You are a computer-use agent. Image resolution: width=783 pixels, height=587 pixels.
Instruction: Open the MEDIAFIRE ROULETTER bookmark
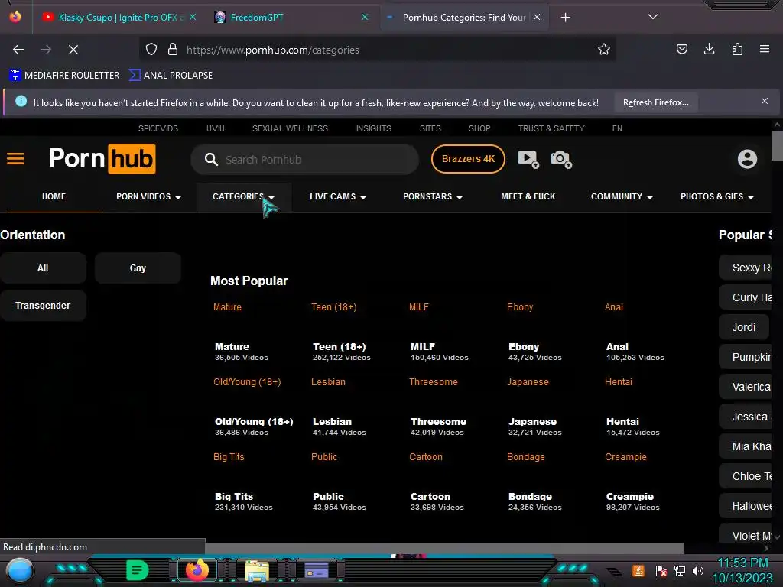tap(64, 76)
